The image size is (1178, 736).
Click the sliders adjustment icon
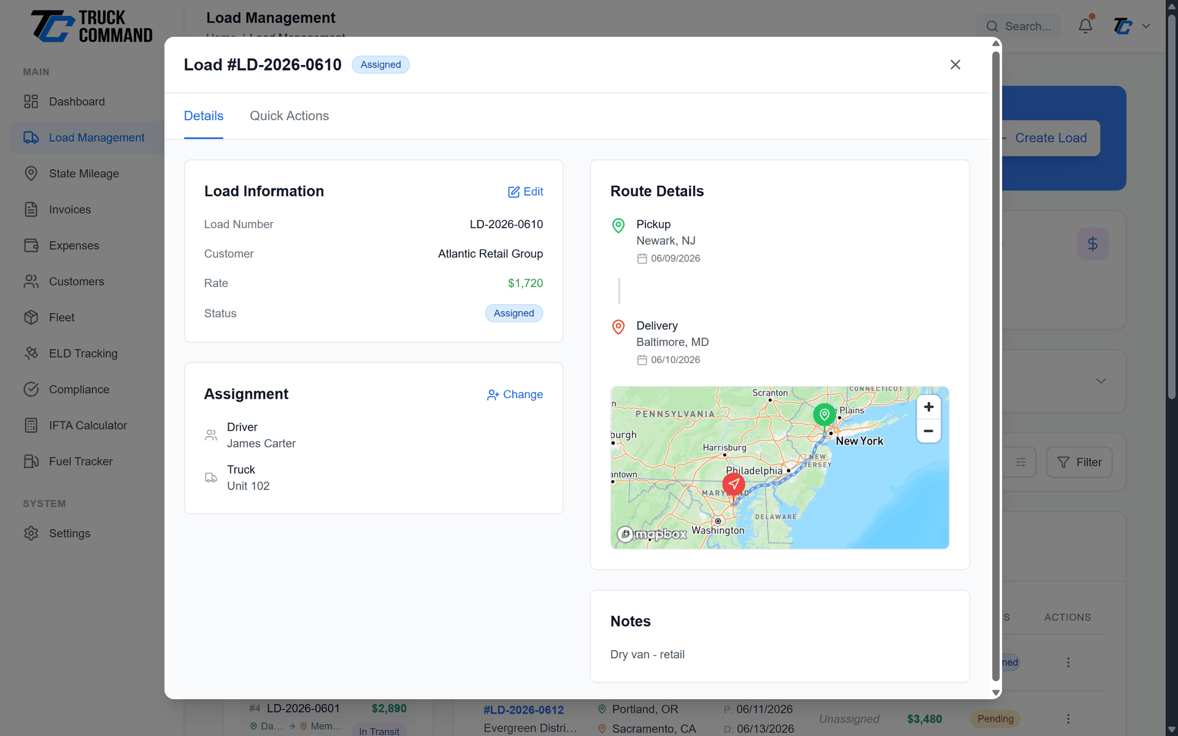point(1020,462)
